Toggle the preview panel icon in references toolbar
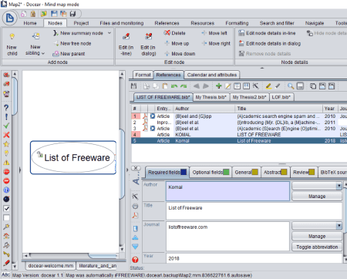The width and height of the screenshot is (347, 279). tap(300, 86)
